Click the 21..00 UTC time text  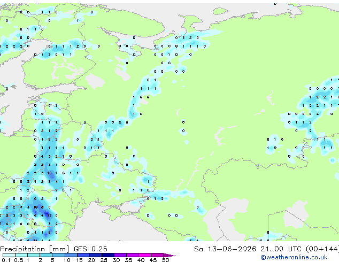click(x=281, y=249)
